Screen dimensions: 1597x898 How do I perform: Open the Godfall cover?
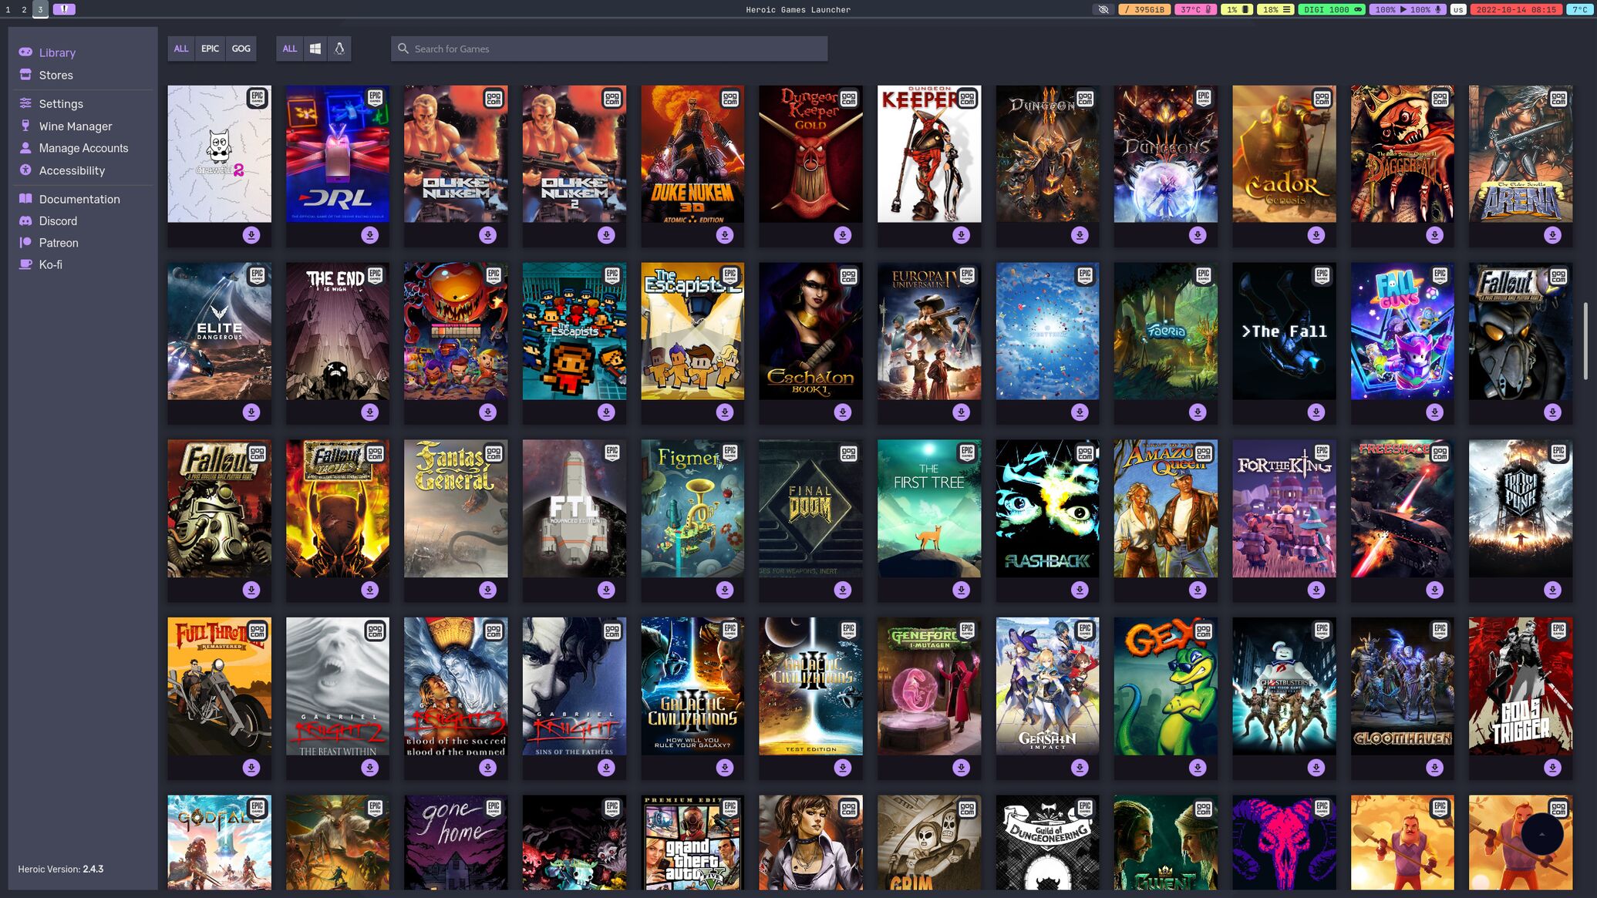219,843
